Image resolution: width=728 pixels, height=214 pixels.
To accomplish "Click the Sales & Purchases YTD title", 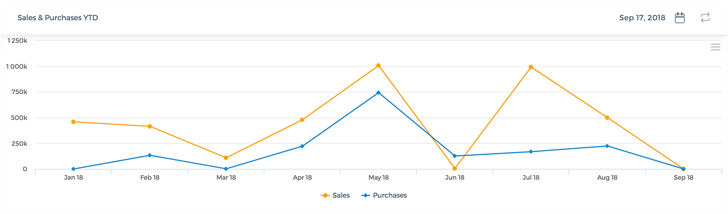I will coord(58,18).
